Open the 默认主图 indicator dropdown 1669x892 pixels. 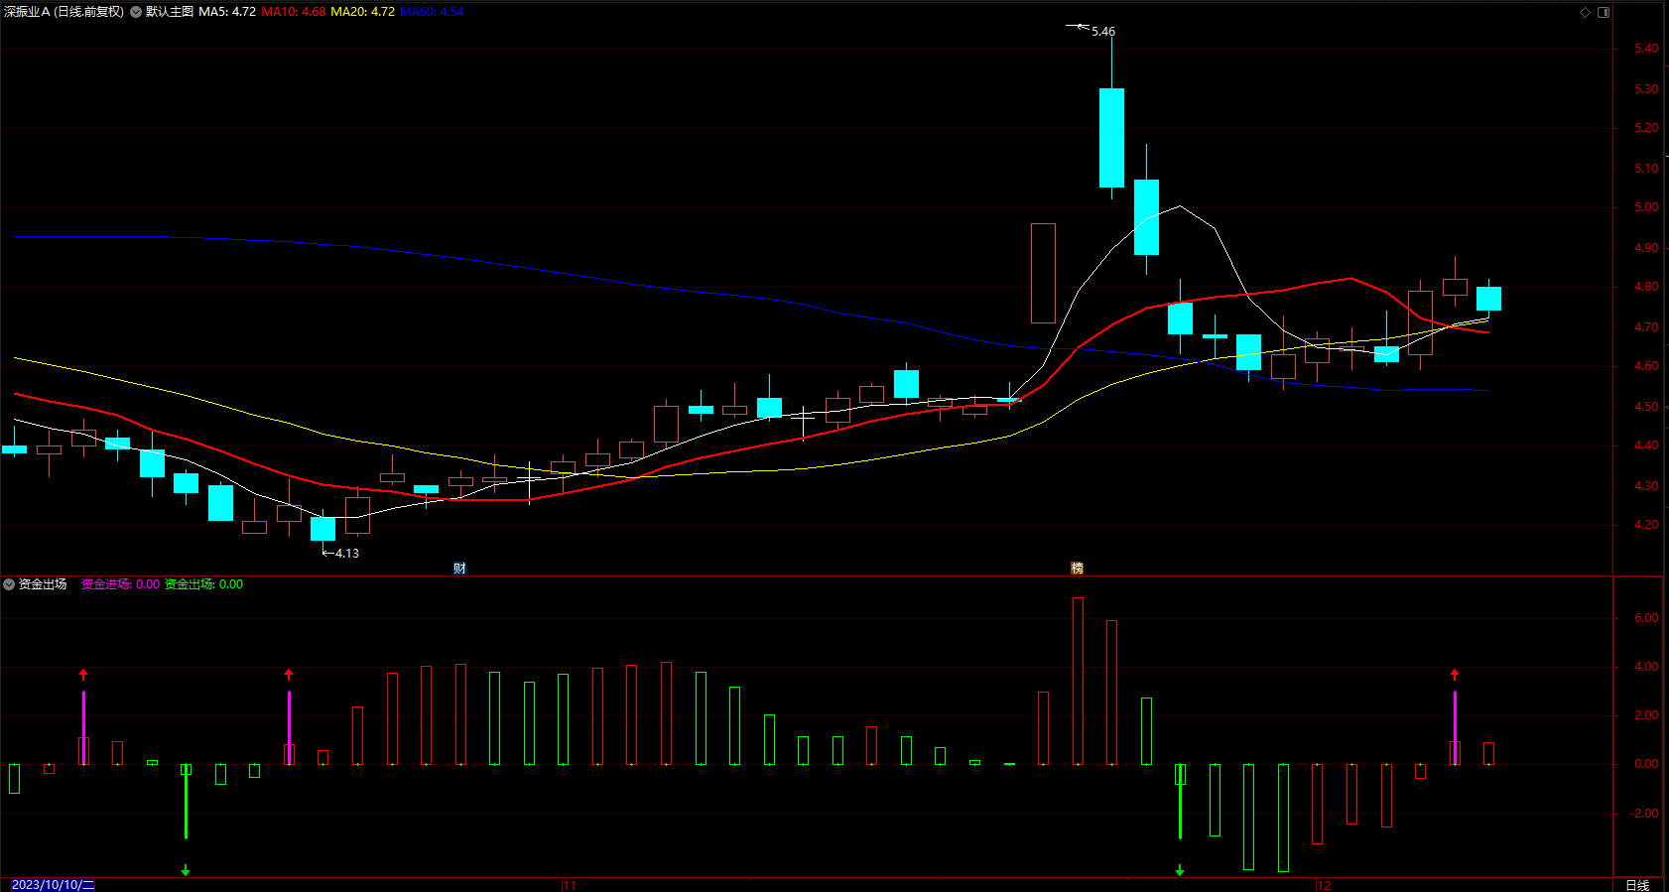(136, 12)
